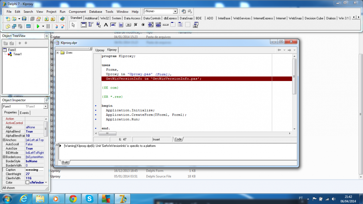Switch to the Additional palette tab

coord(91,18)
